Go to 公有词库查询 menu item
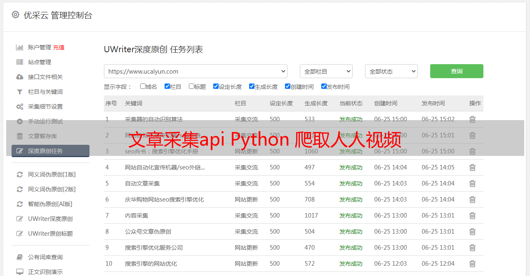Image resolution: width=530 pixels, height=276 pixels. pyautogui.click(x=45, y=257)
